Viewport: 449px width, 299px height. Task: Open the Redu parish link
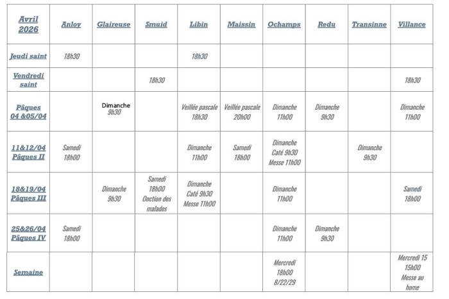[326, 24]
